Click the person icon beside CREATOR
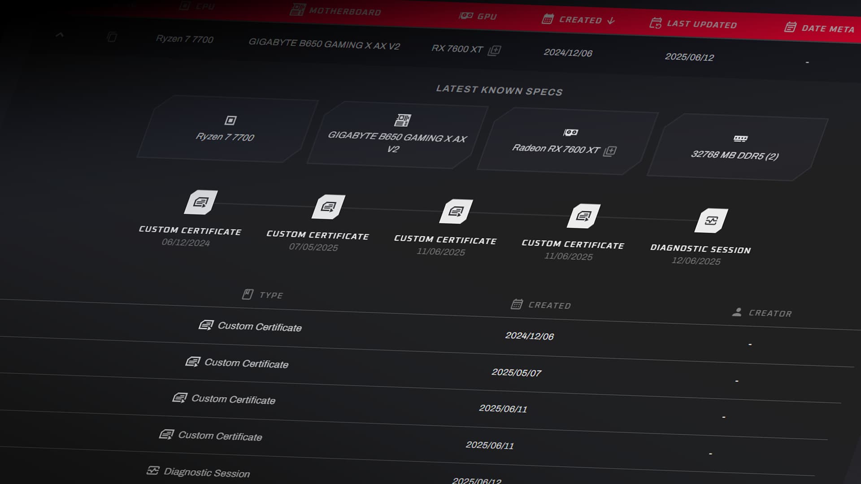Viewport: 861px width, 484px height. coord(737,312)
